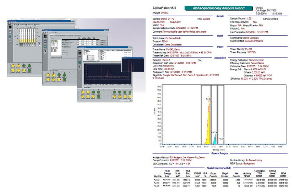Image resolution: width=294 pixels, height=190 pixels.
Task: Switch to the first tab of the middle settings window
Action: point(52,35)
